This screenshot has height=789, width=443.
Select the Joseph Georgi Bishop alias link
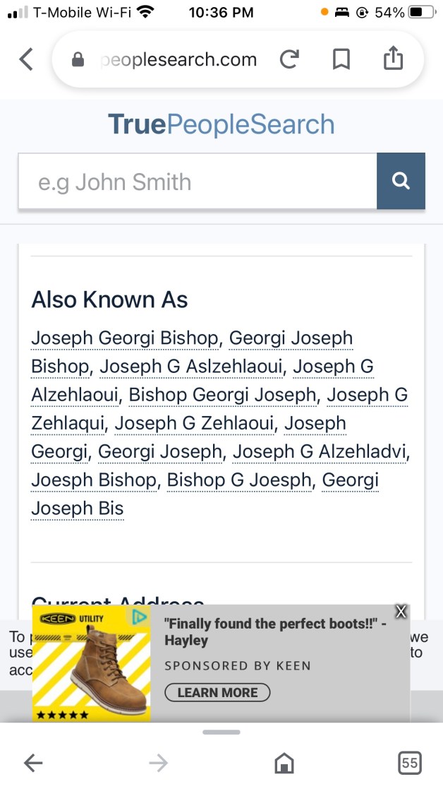[125, 338]
